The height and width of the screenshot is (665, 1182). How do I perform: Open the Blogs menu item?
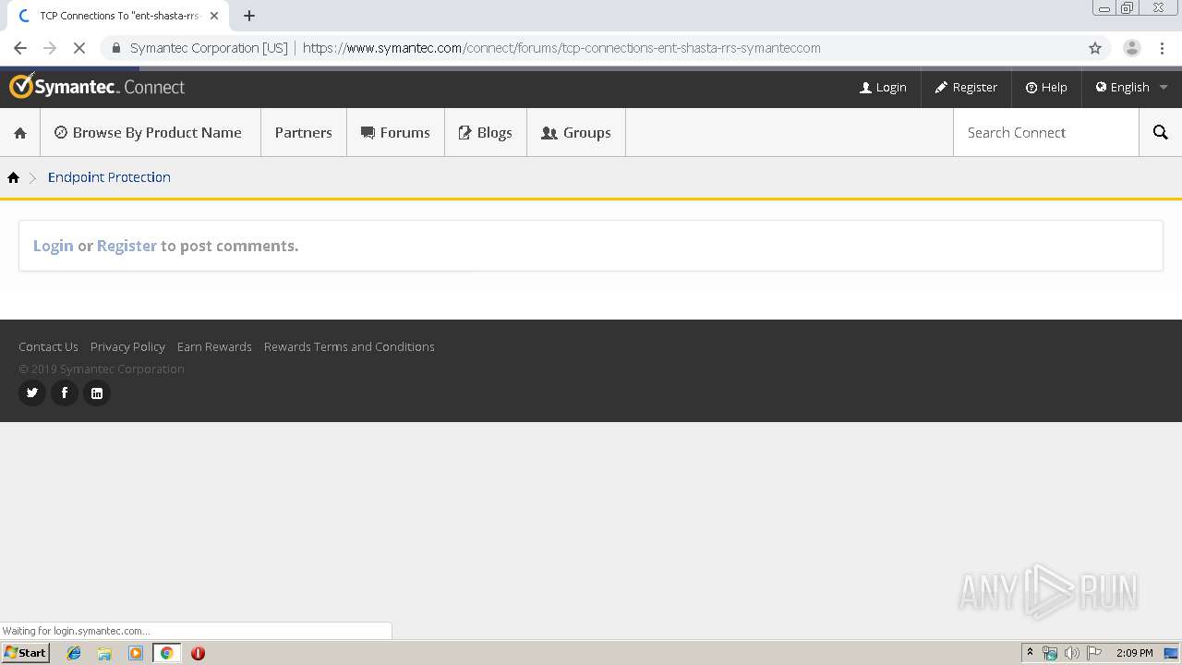[x=485, y=133]
